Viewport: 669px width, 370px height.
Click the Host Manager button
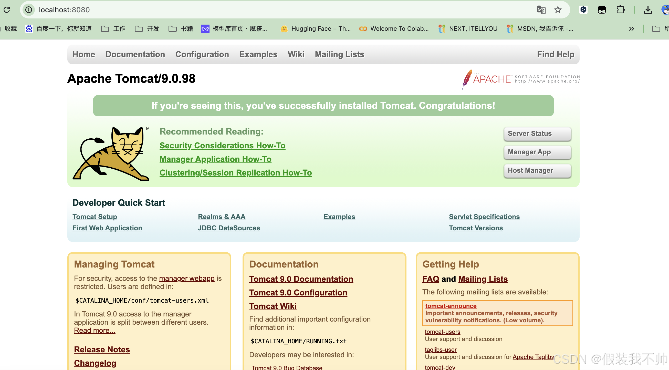tap(537, 170)
